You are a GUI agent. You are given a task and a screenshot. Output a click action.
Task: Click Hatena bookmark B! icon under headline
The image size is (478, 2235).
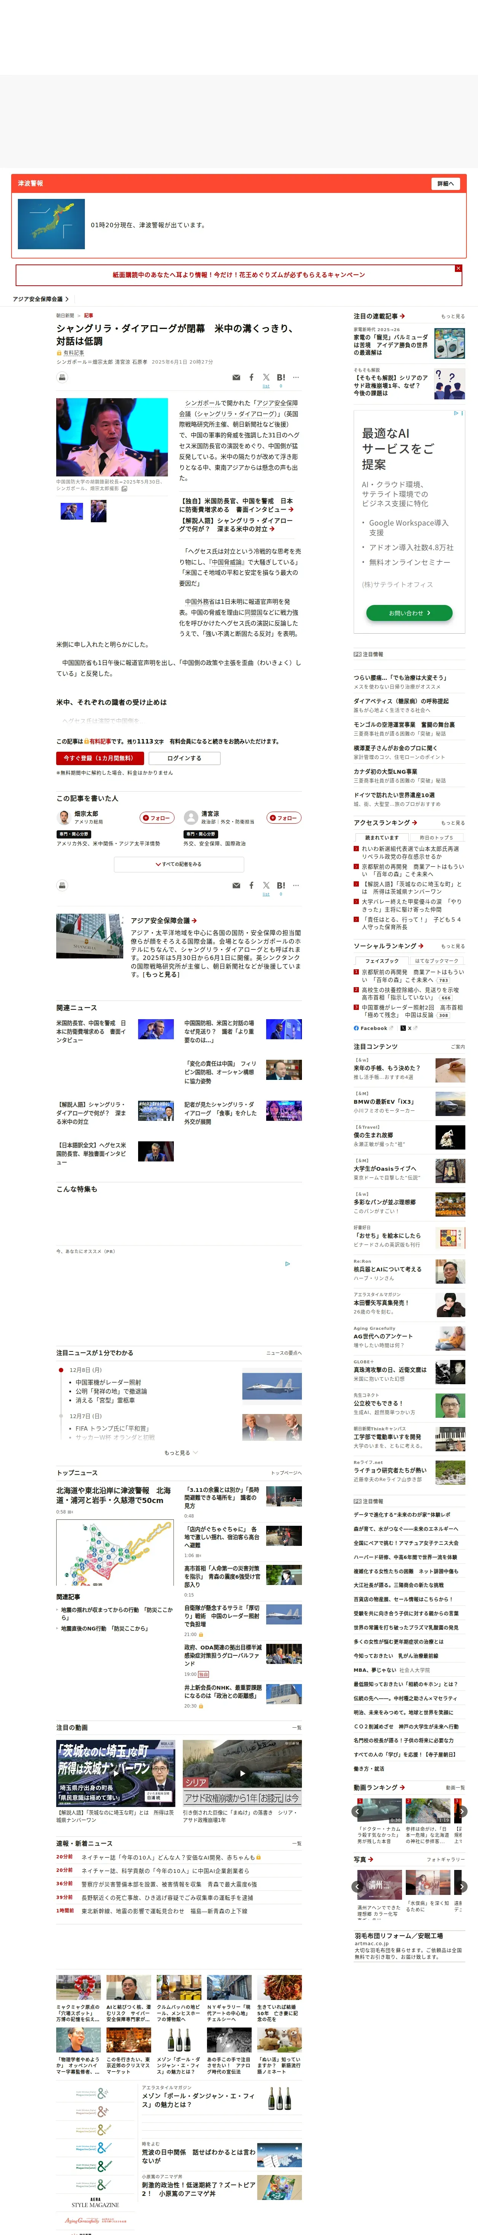[281, 377]
